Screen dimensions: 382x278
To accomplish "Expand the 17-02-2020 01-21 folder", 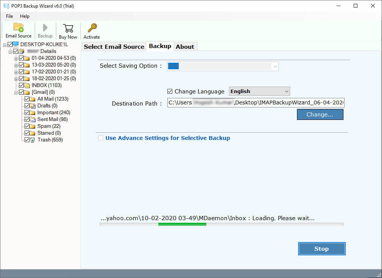I will [x=16, y=72].
